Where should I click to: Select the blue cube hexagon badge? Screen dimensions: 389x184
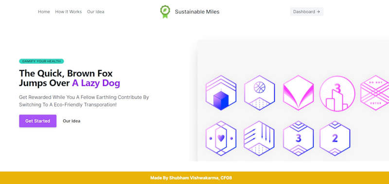click(221, 93)
